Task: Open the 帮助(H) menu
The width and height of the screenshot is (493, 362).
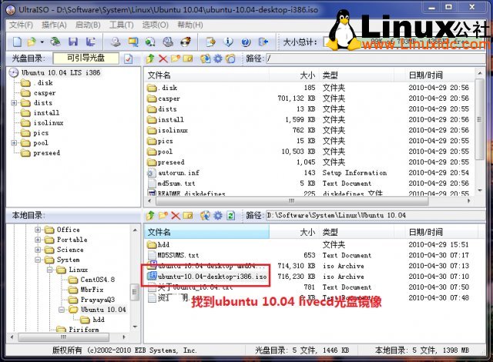Action: pos(190,25)
